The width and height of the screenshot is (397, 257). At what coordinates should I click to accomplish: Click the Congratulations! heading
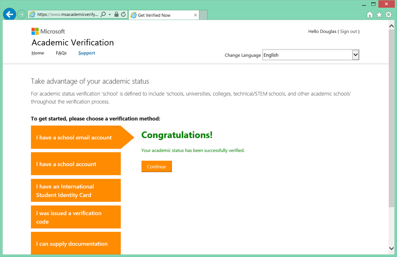point(177,135)
